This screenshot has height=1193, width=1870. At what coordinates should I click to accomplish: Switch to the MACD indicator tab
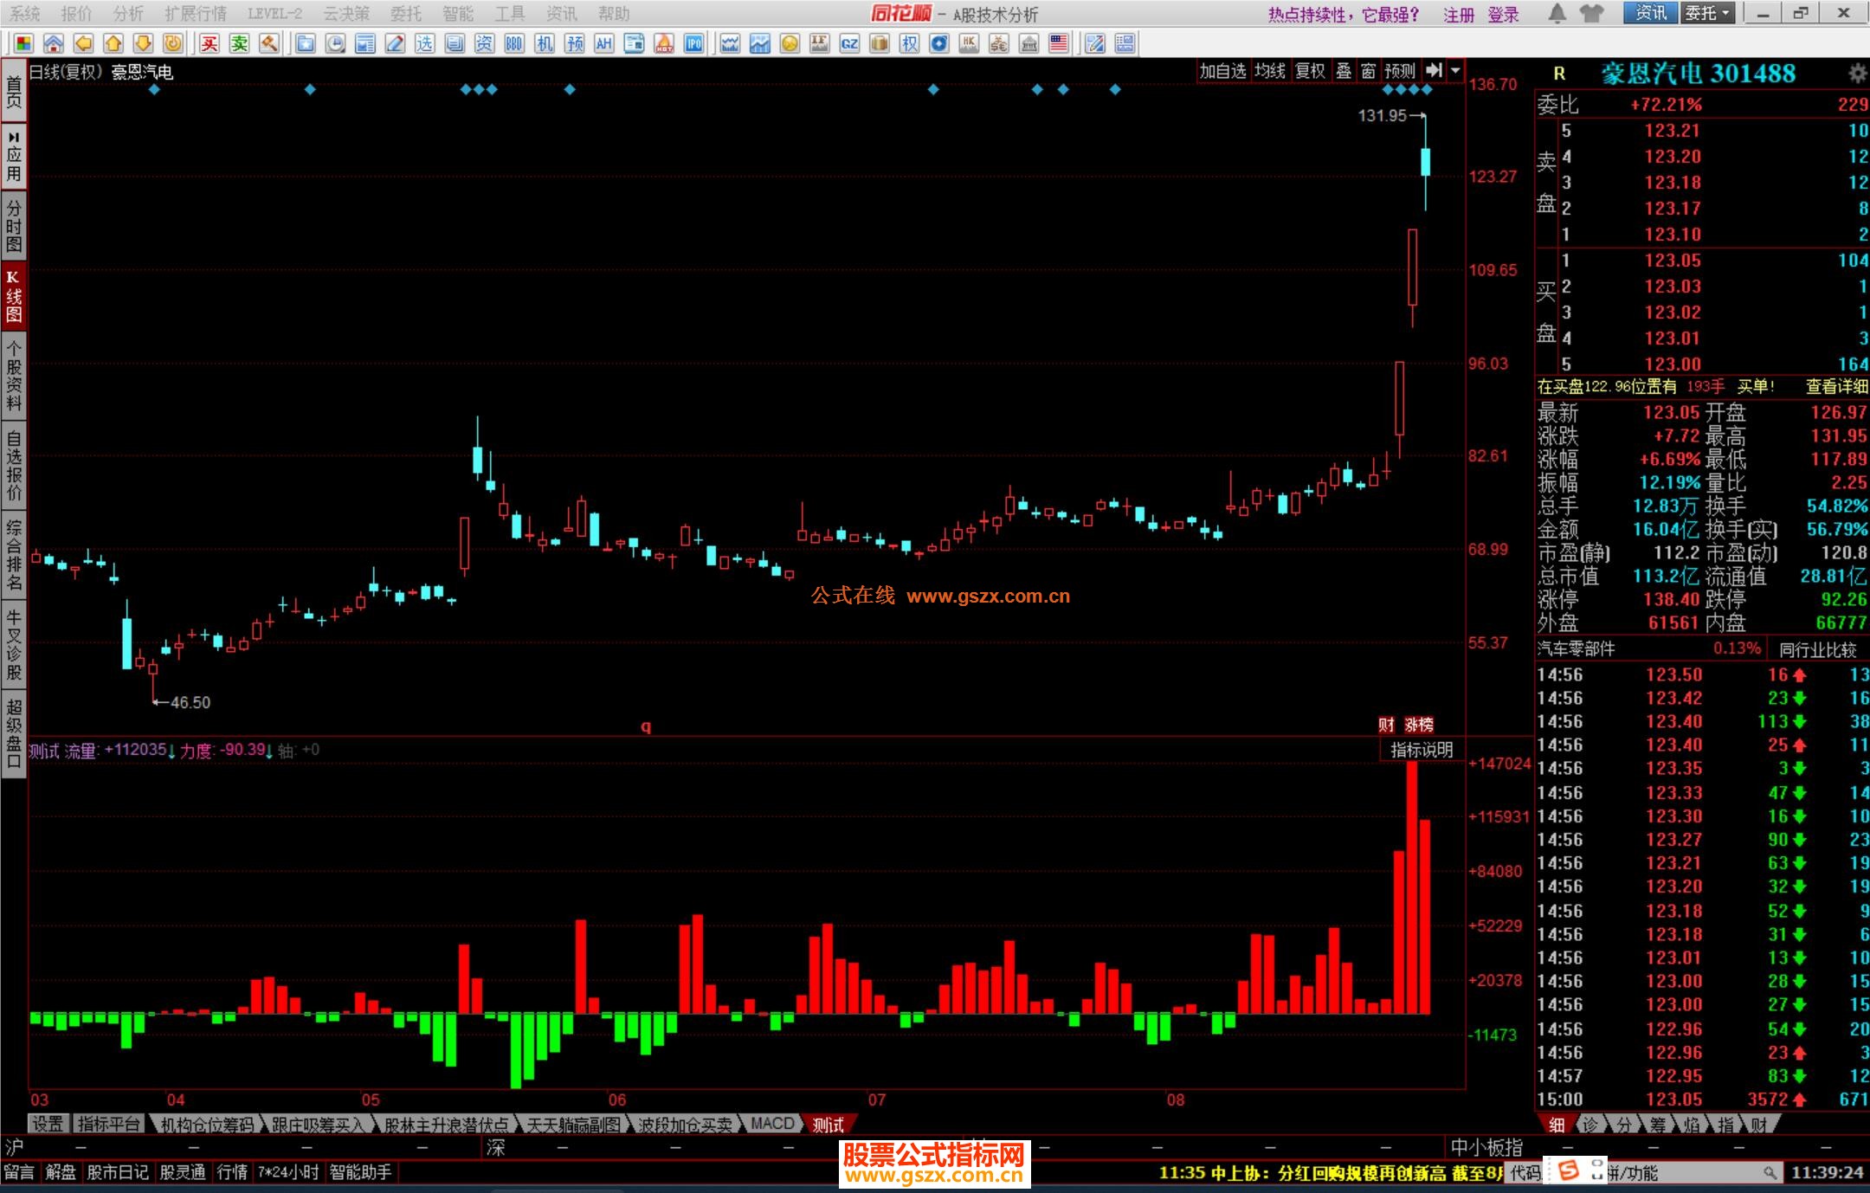coord(772,1124)
